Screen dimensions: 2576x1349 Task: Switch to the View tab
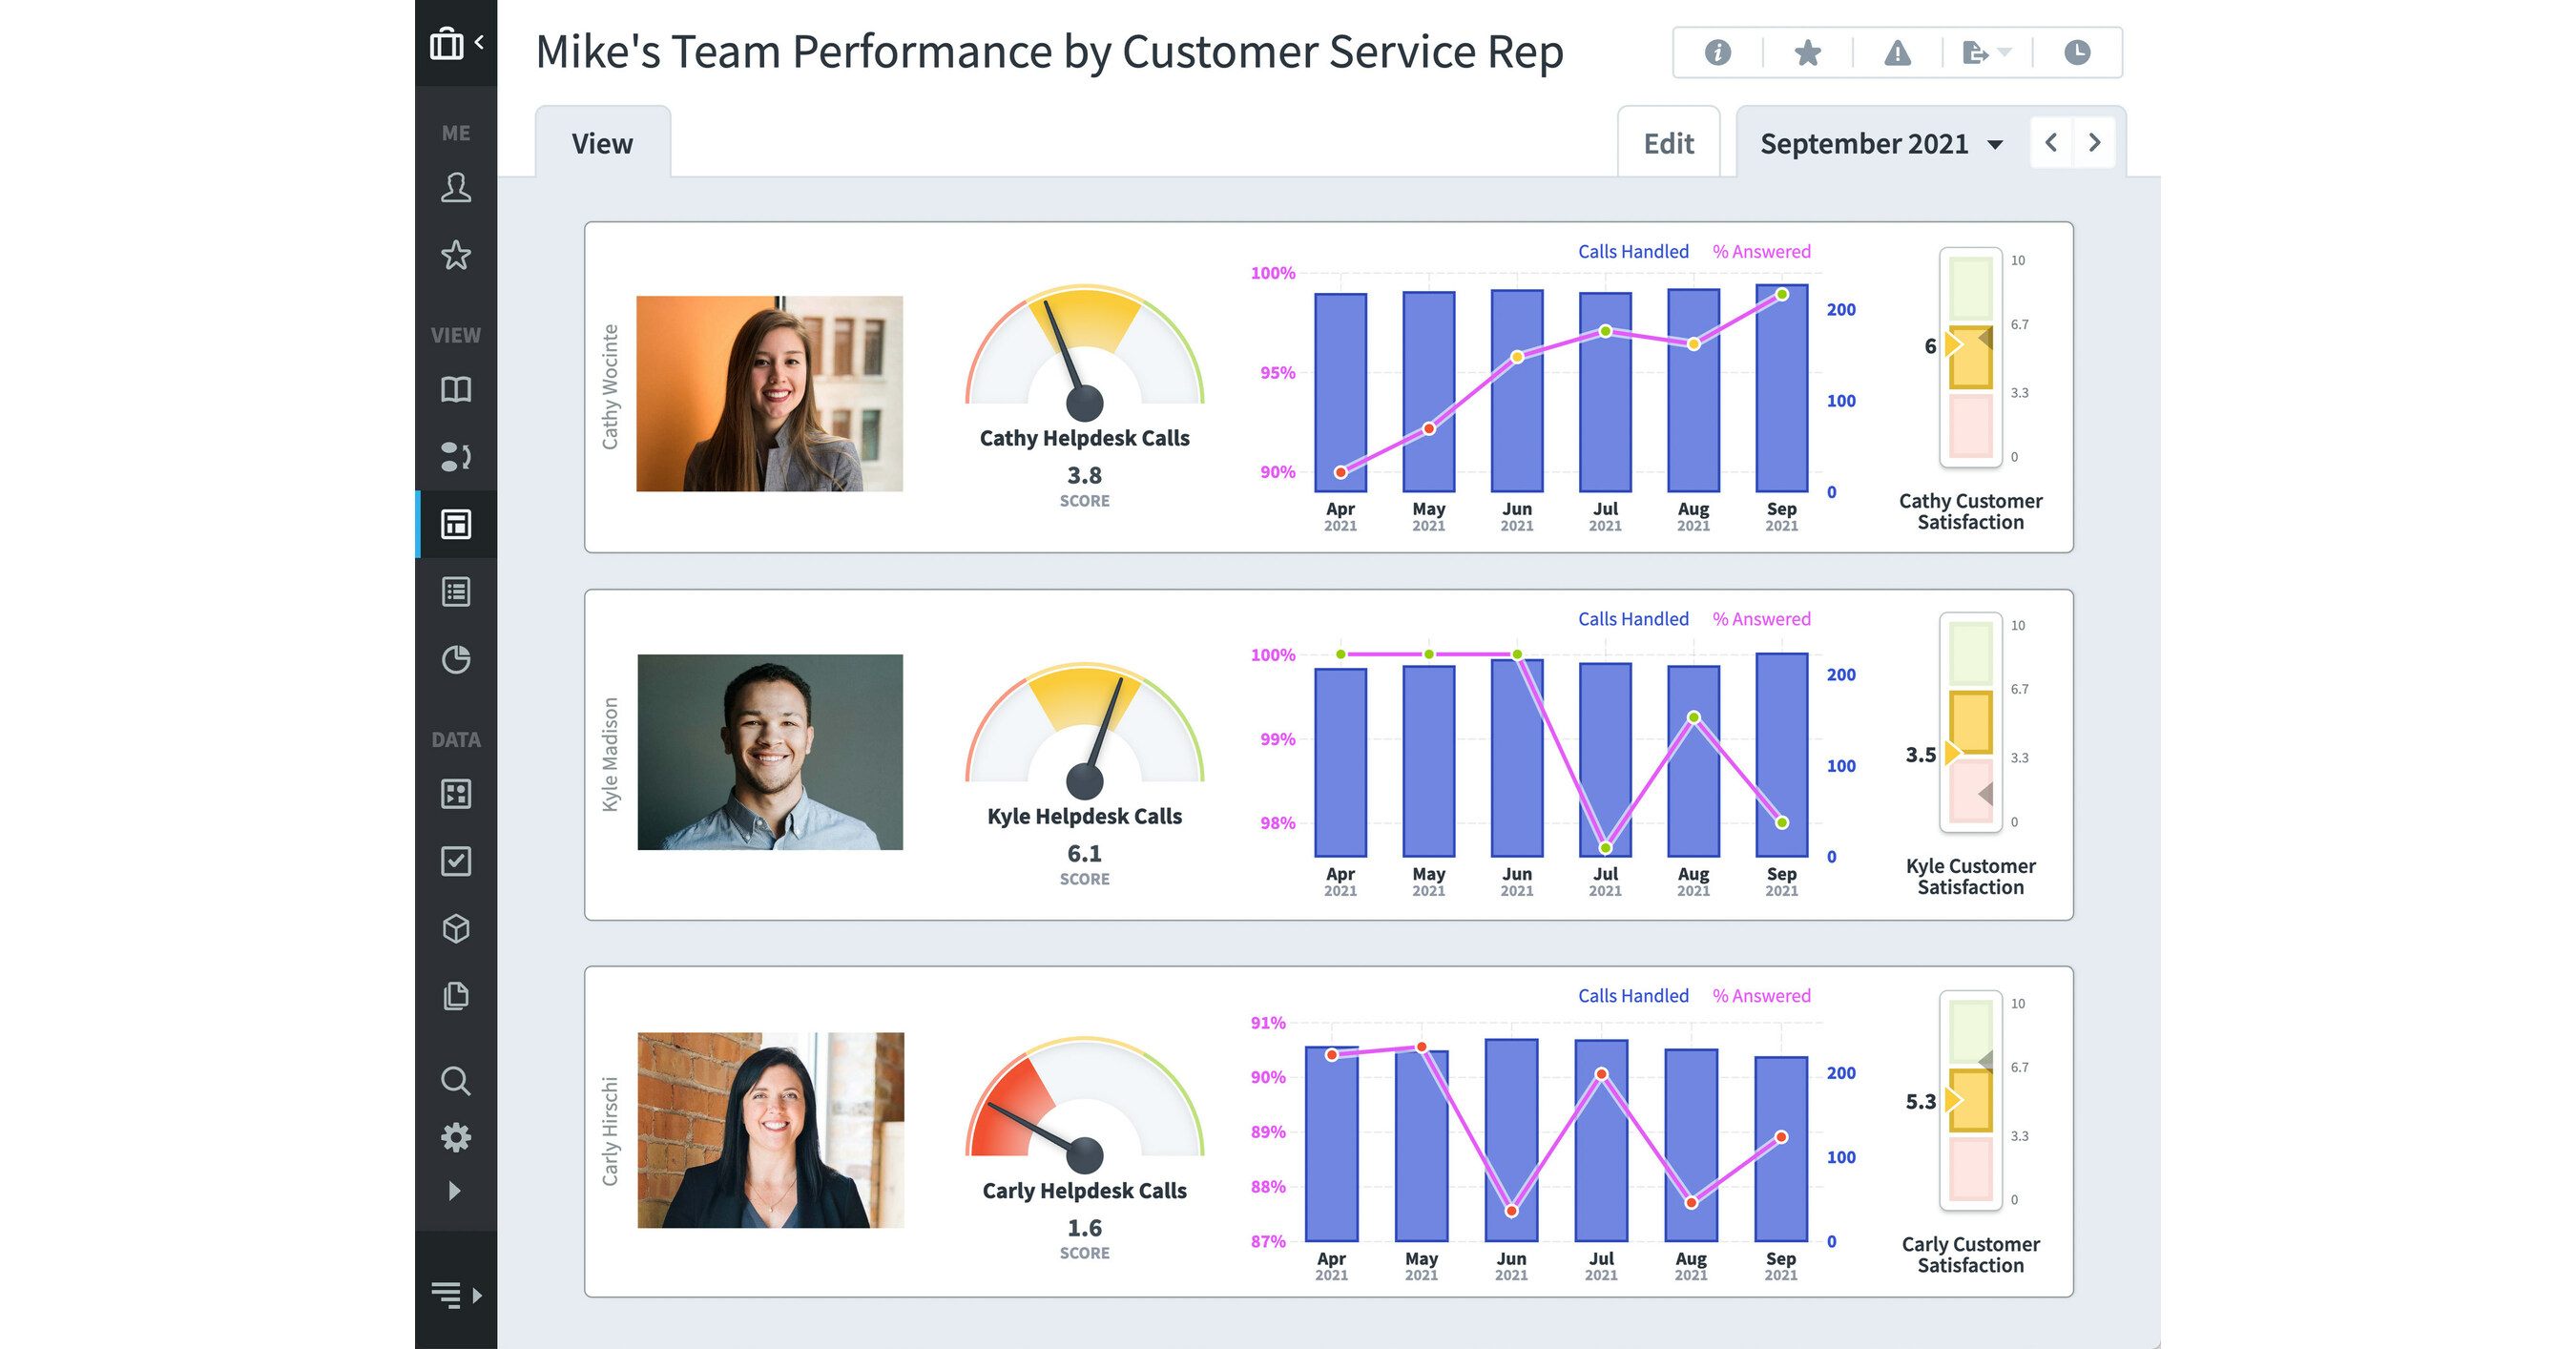[603, 143]
